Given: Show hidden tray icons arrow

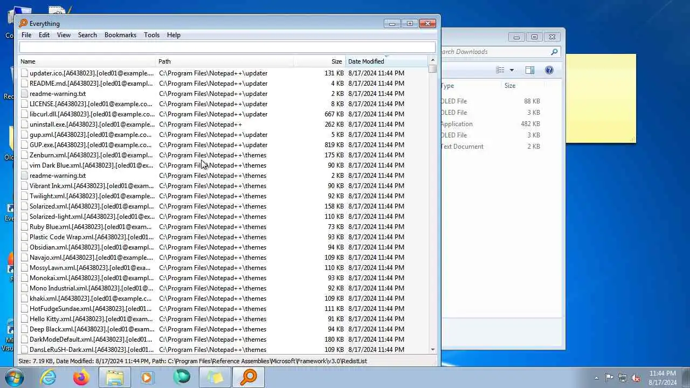Looking at the screenshot, I should click(x=596, y=378).
